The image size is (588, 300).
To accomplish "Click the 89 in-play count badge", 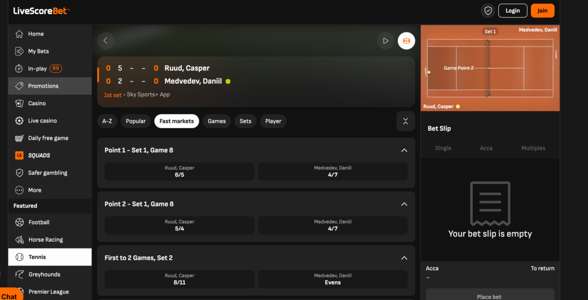I will pyautogui.click(x=56, y=69).
